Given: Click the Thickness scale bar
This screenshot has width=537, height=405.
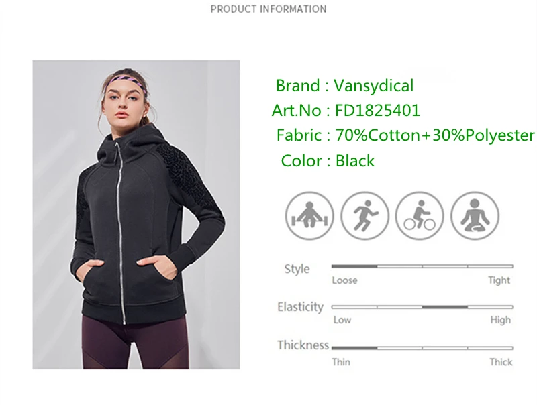Looking at the screenshot, I should point(422,348).
